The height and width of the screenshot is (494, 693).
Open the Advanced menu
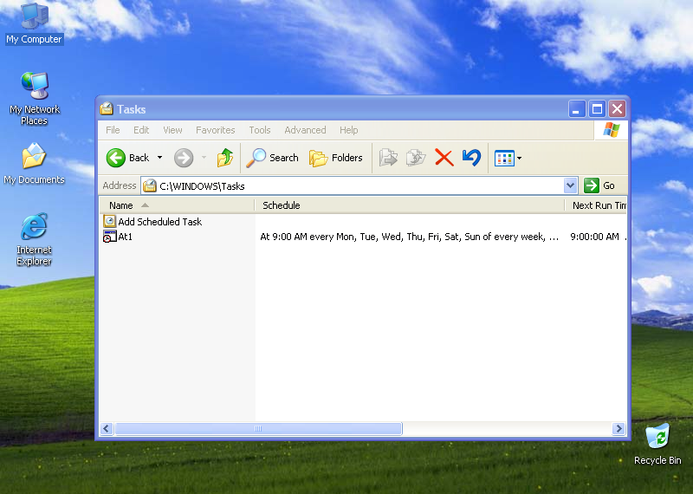(305, 130)
